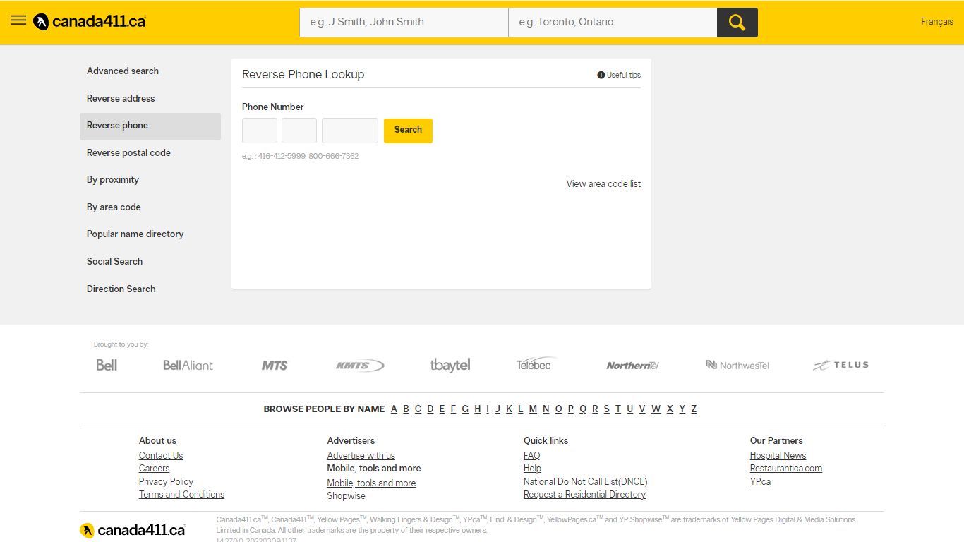
Task: Click the last four-digit phone box
Action: pyautogui.click(x=350, y=131)
